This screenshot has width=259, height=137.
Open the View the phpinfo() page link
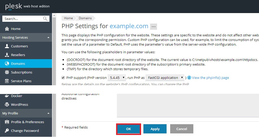(210, 78)
